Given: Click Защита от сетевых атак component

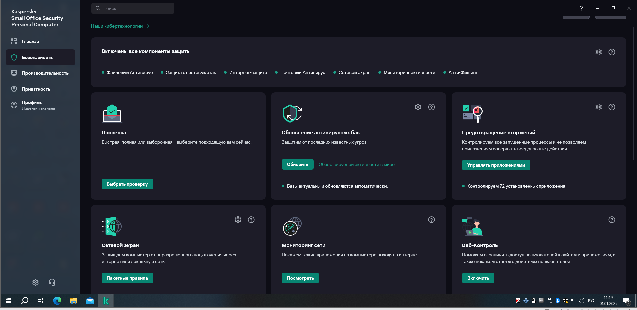Looking at the screenshot, I should click(x=188, y=72).
